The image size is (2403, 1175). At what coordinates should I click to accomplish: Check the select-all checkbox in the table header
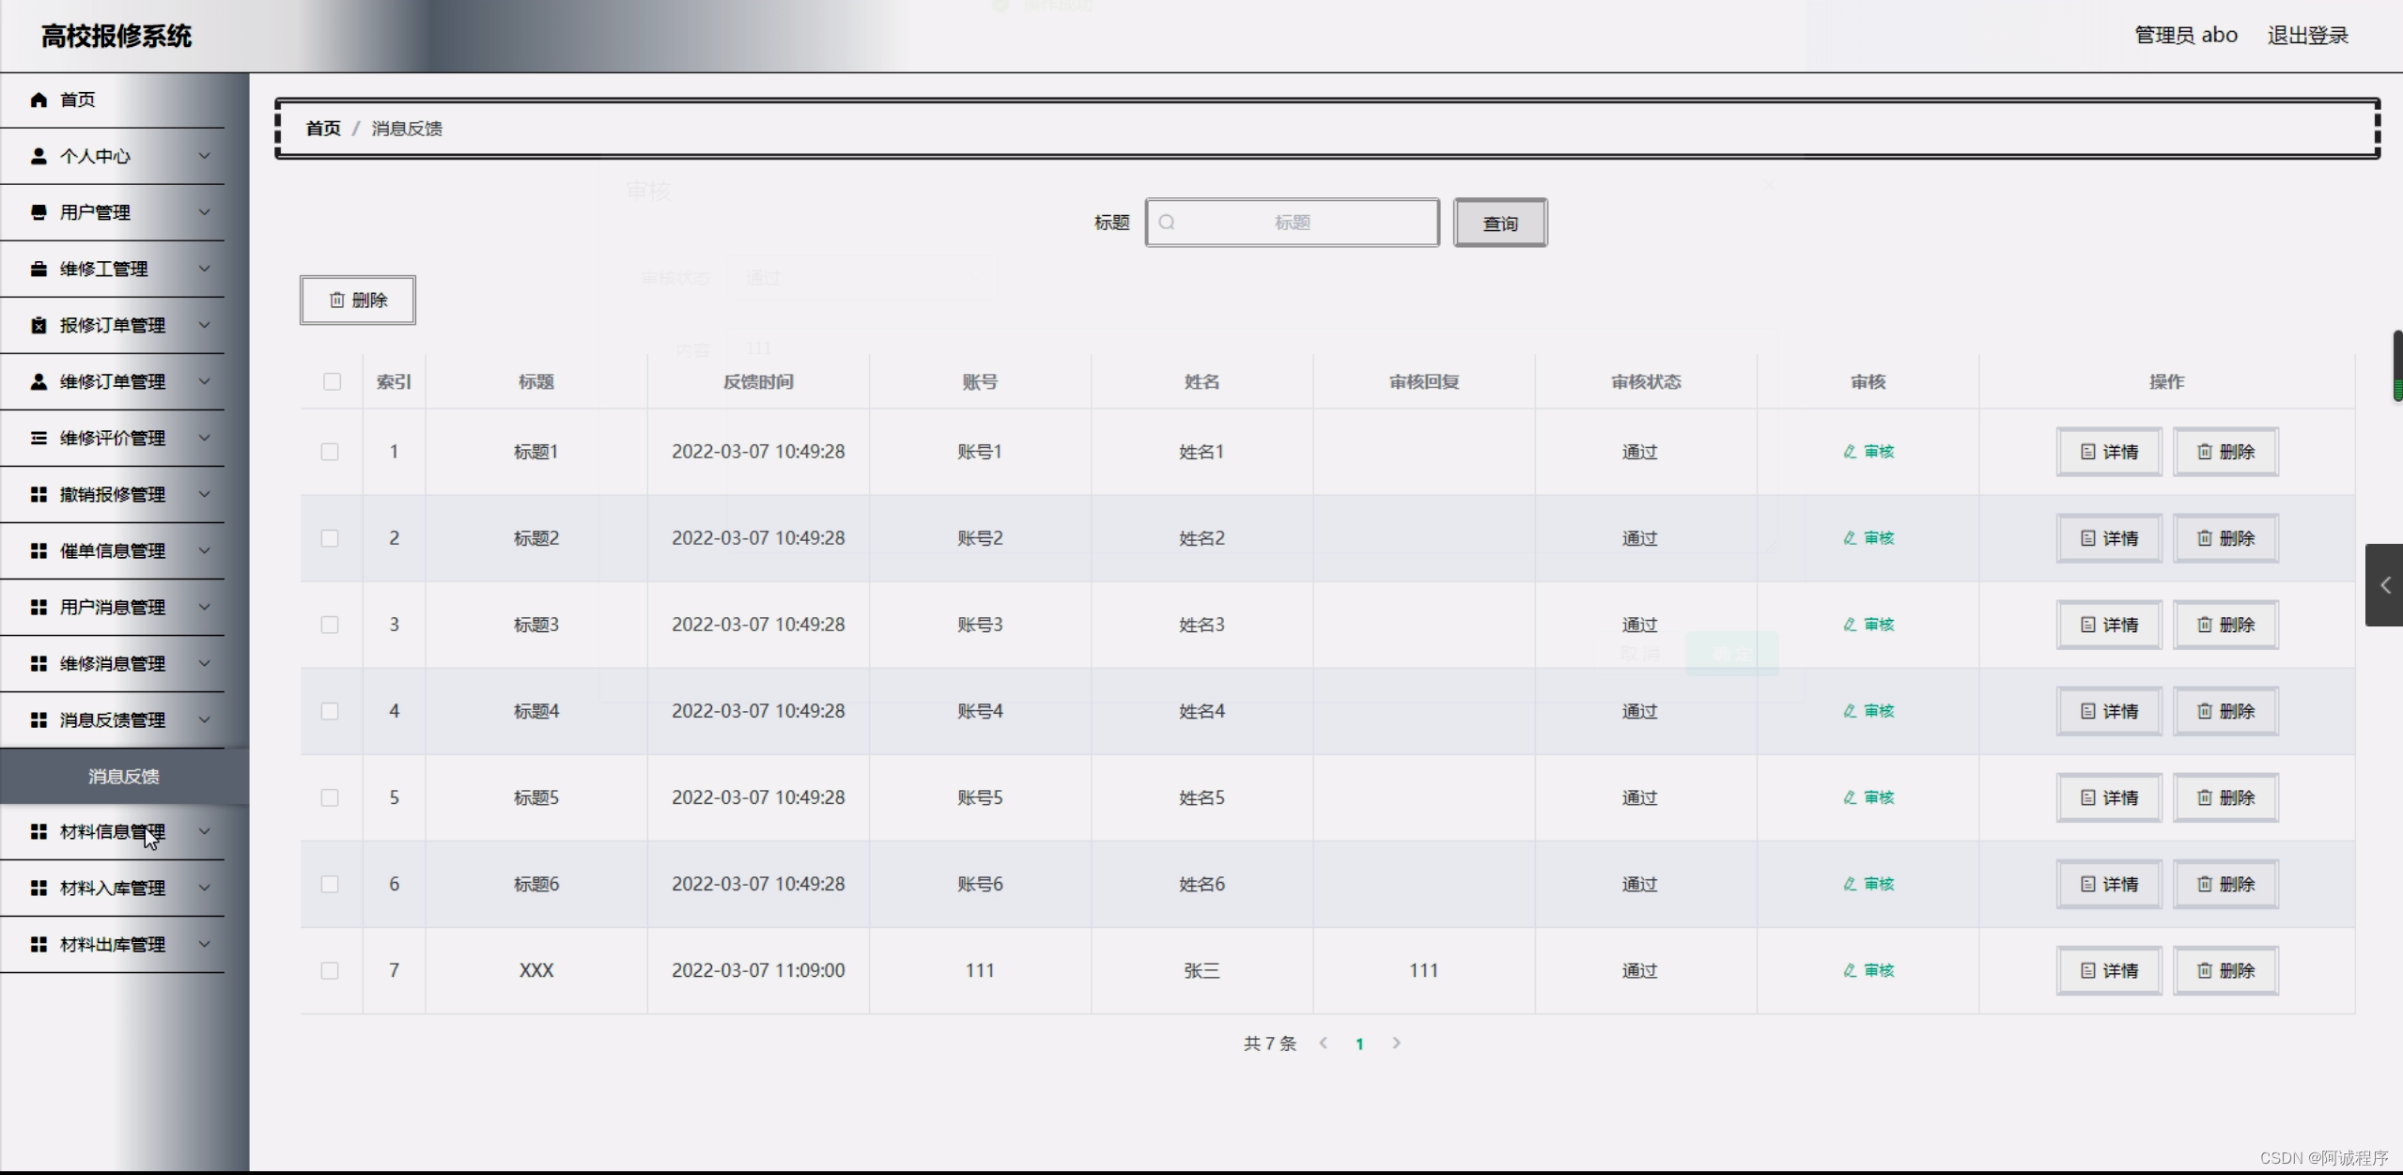coord(332,381)
